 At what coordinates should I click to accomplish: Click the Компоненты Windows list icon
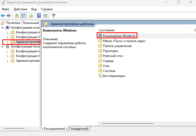(x=100, y=36)
